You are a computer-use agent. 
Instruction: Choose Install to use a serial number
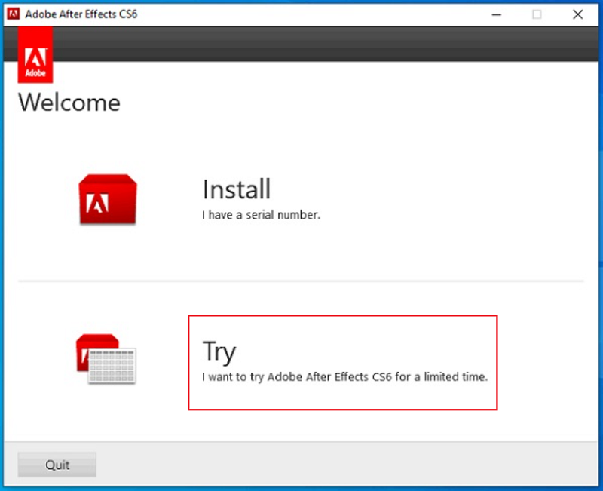click(x=236, y=190)
